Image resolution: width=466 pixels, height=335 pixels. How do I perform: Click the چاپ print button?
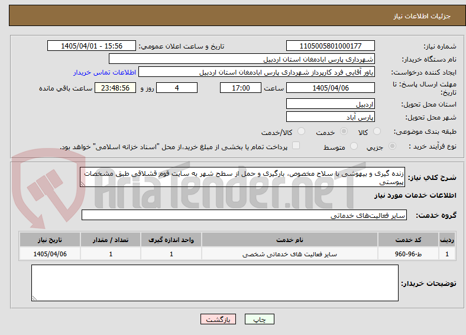260,319
